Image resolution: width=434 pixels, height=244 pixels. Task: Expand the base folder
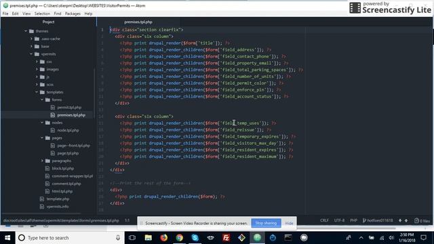31,47
